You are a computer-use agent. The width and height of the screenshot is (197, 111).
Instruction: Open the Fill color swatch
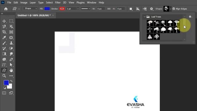[47, 9]
